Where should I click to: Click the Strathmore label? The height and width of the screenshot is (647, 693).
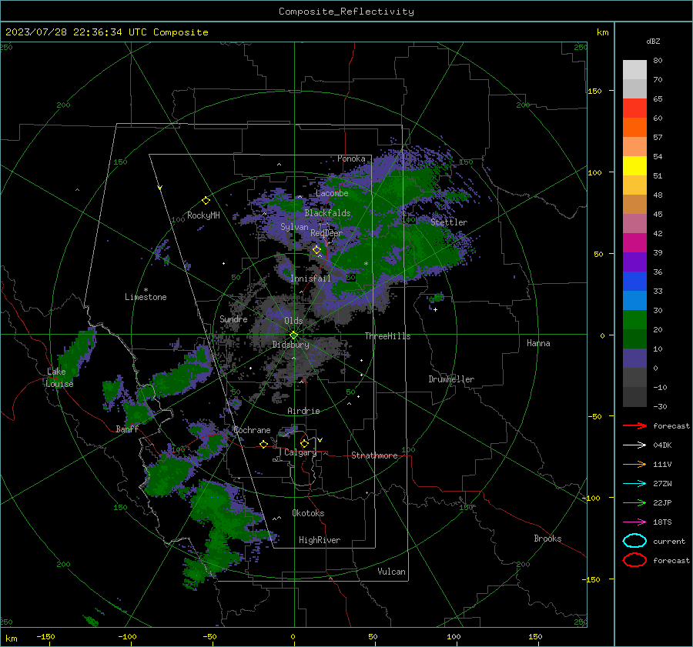[374, 455]
